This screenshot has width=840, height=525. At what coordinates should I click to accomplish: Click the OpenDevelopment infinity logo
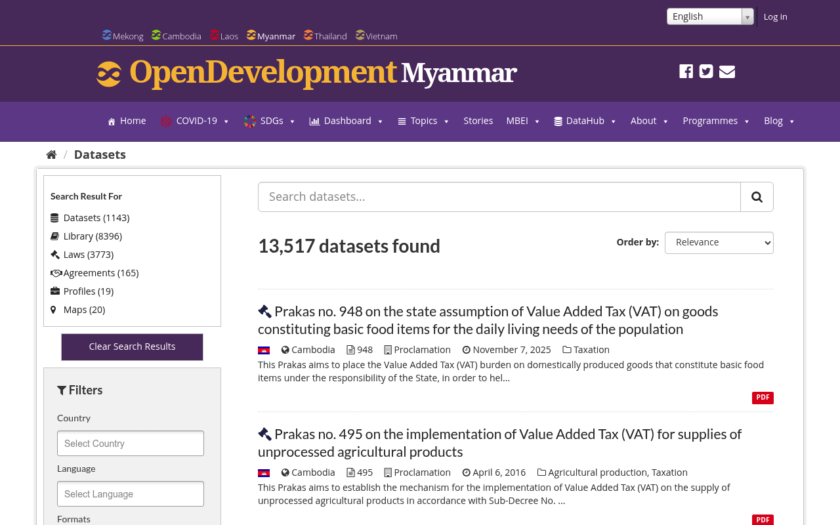[109, 73]
